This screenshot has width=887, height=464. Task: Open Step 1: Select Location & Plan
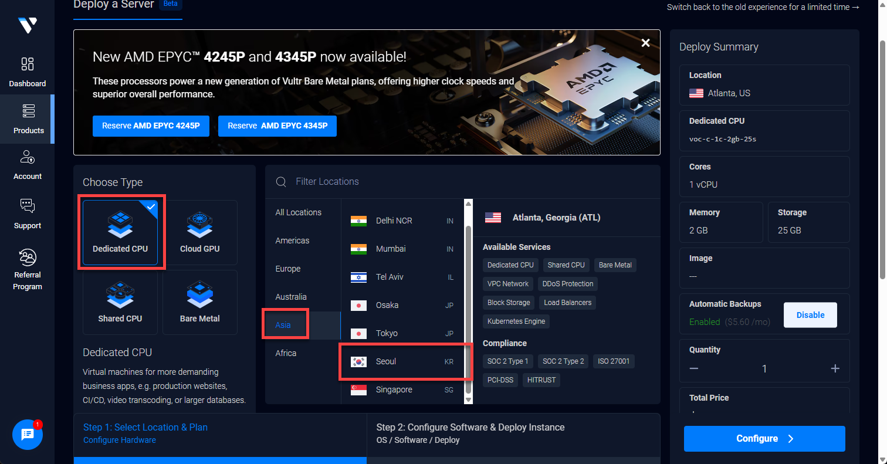(220, 434)
